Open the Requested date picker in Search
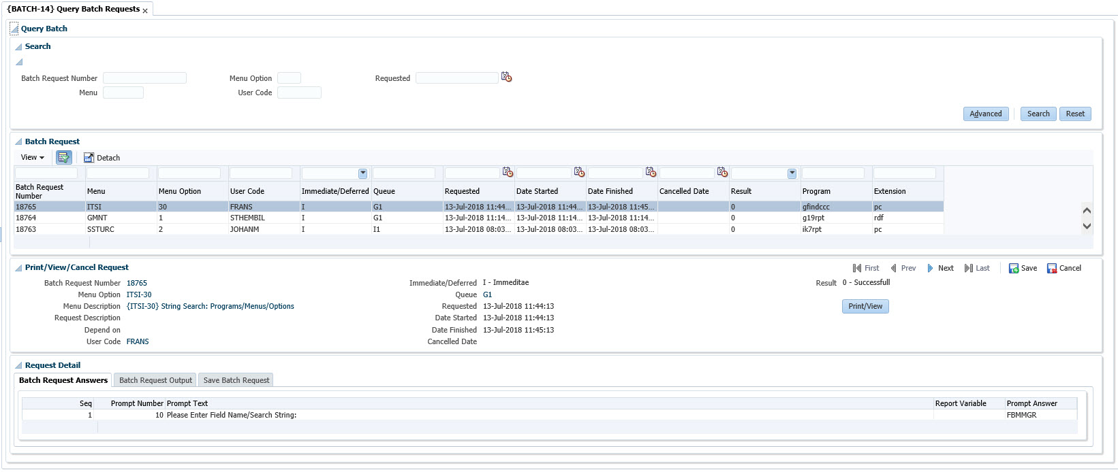 point(506,78)
